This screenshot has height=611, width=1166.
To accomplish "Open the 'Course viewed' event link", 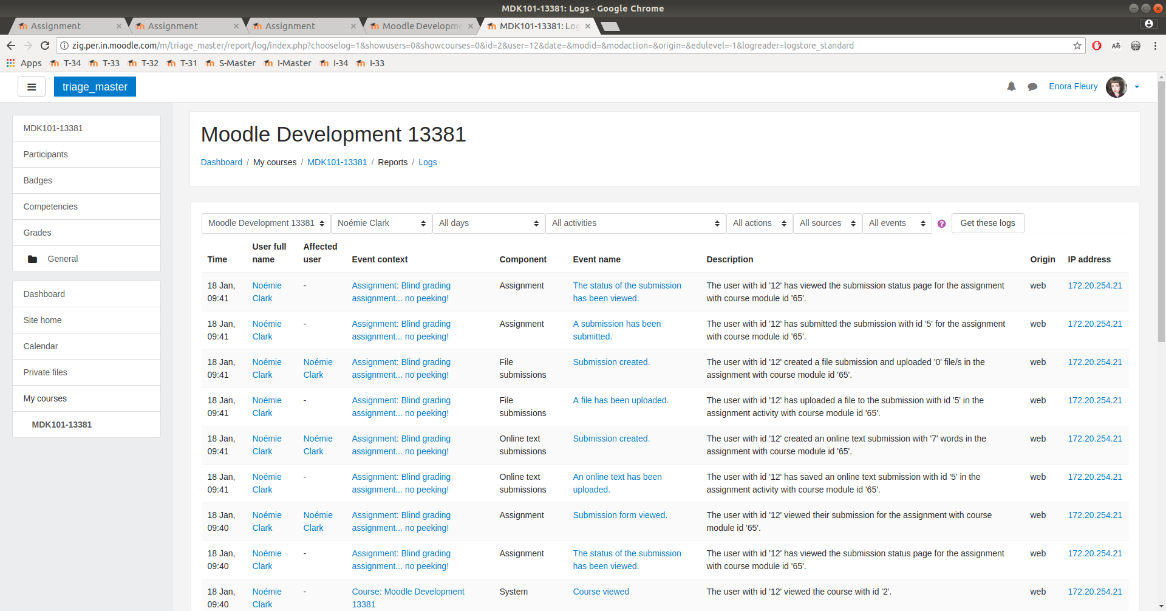I will 601,592.
